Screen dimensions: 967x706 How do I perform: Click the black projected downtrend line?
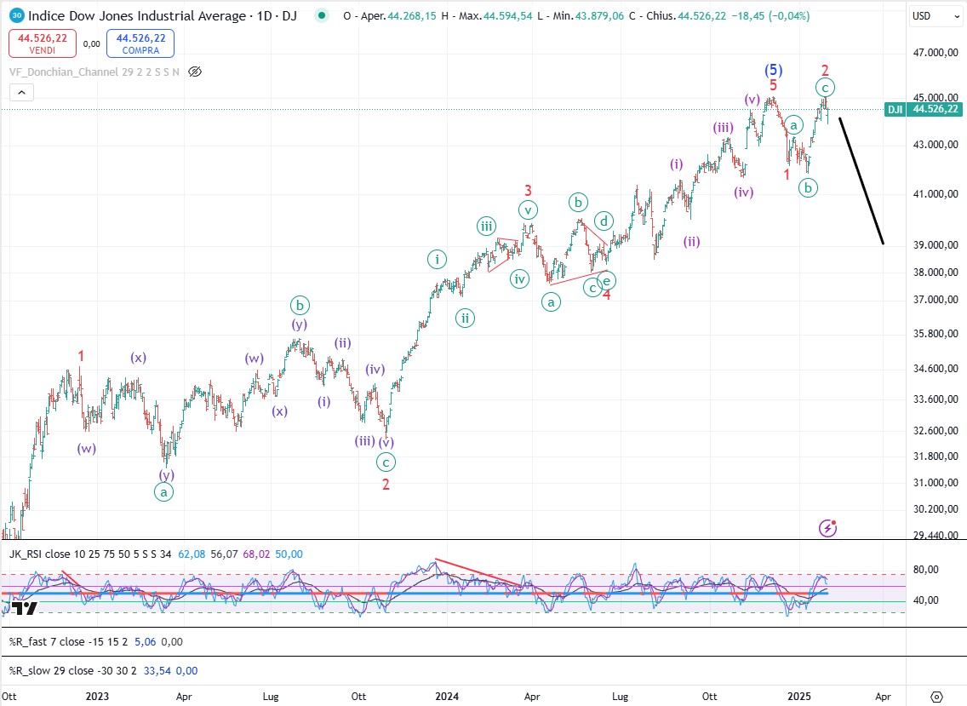click(861, 181)
